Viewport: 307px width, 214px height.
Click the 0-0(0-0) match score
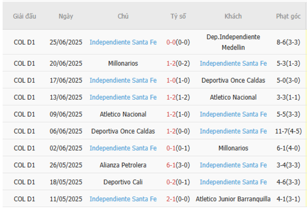point(178,42)
